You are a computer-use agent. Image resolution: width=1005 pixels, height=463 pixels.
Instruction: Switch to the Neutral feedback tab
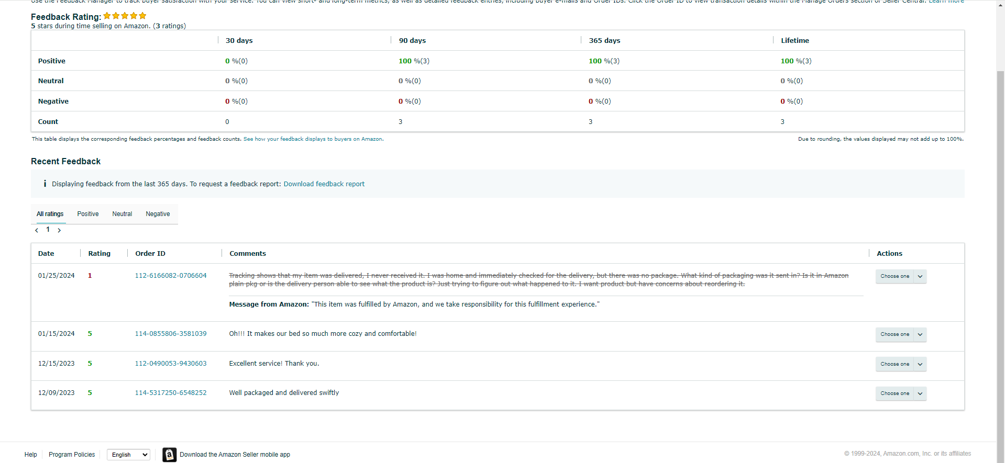pos(122,214)
